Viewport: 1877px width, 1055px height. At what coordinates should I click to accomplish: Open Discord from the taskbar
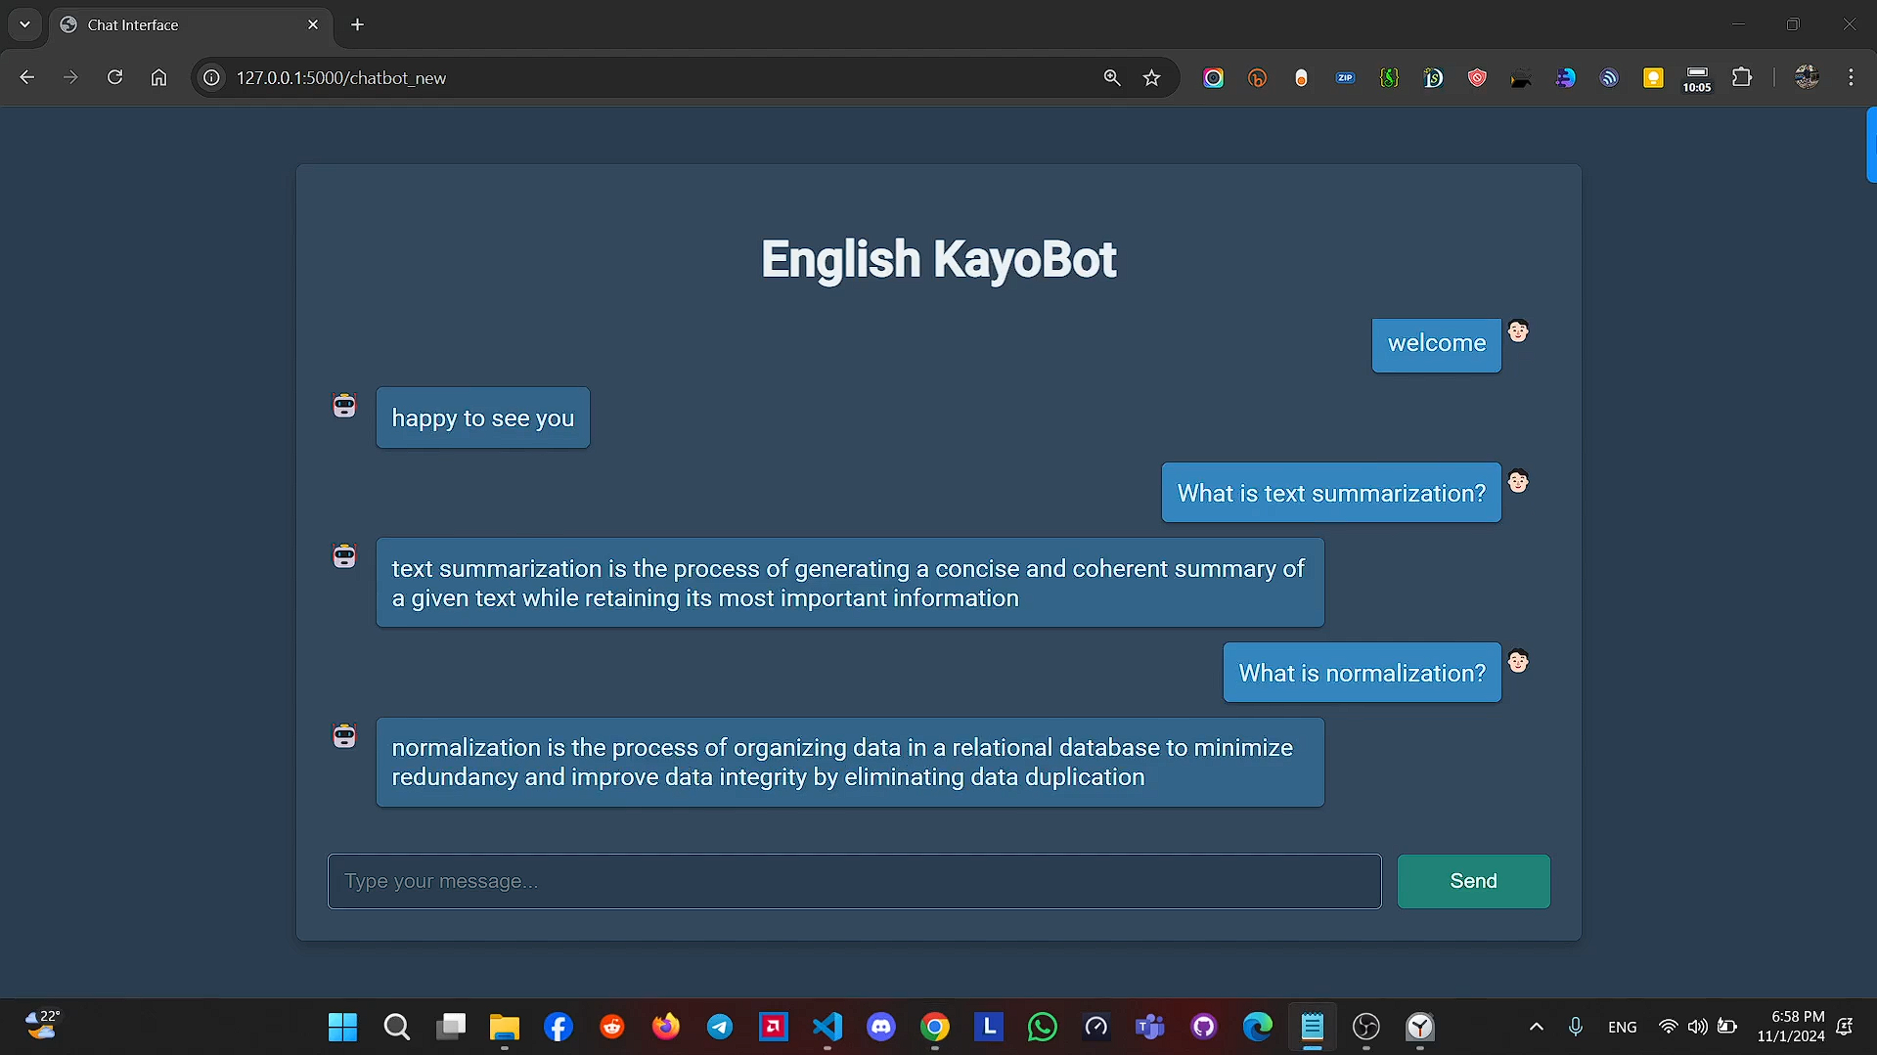point(880,1027)
